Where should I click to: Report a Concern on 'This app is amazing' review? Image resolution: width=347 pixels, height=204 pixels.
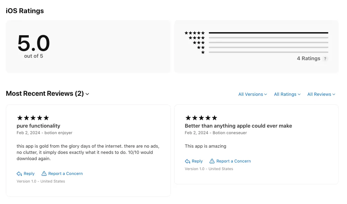point(230,161)
